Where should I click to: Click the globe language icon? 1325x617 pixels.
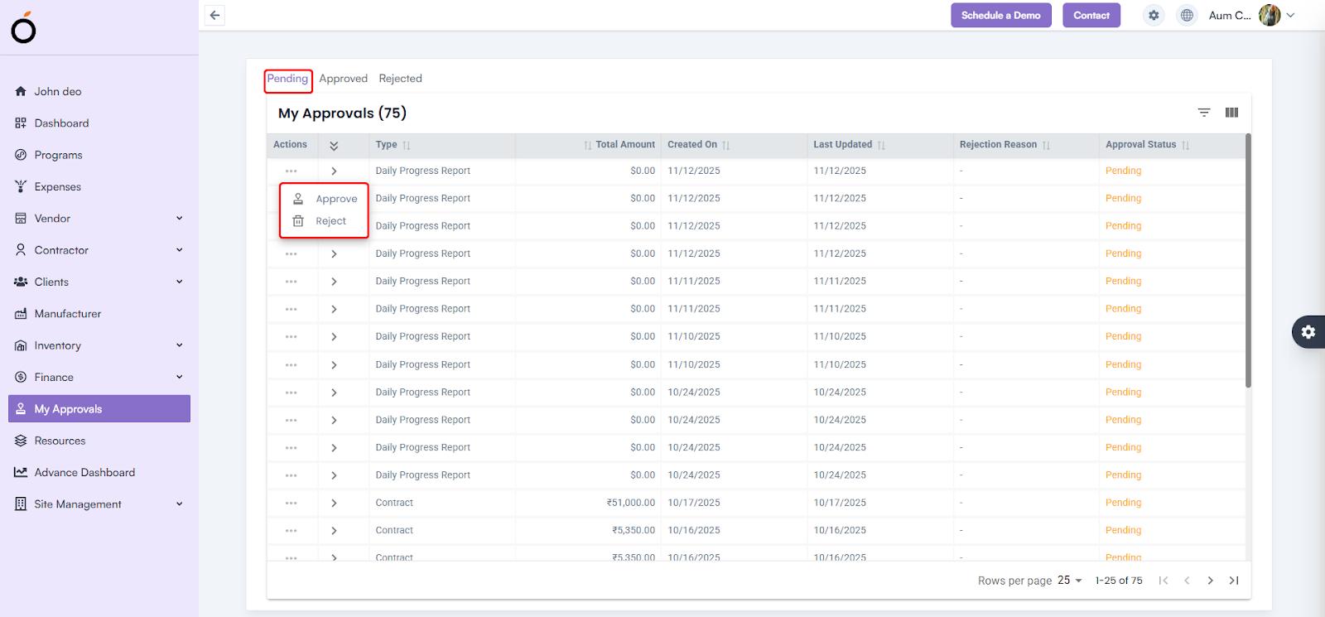pyautogui.click(x=1187, y=15)
